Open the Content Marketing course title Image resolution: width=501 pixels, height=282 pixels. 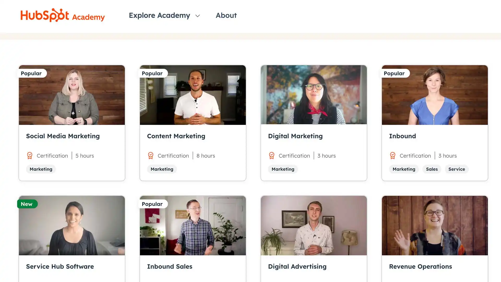click(176, 136)
